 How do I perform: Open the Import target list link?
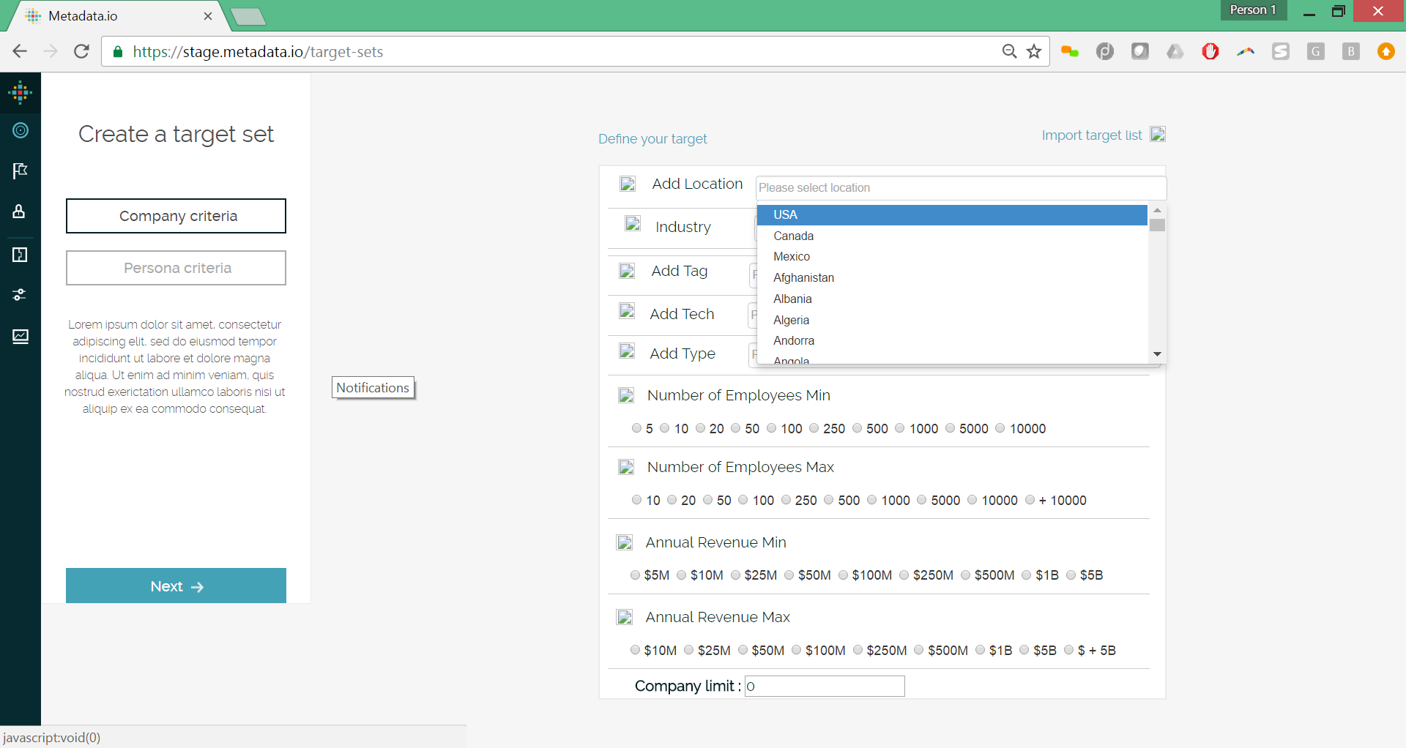click(1091, 135)
